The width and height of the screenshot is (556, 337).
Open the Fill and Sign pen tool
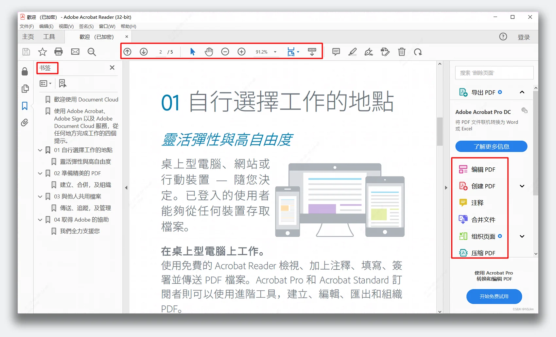[x=369, y=52]
